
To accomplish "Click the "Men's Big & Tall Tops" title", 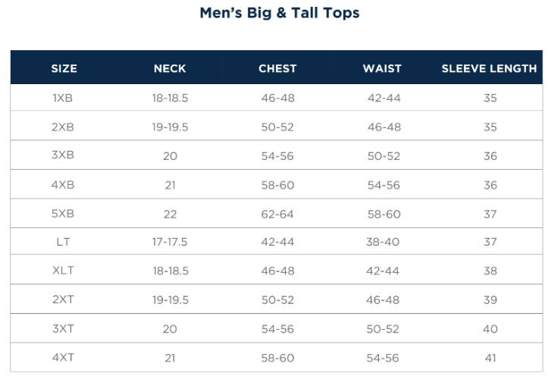I will [x=280, y=13].
